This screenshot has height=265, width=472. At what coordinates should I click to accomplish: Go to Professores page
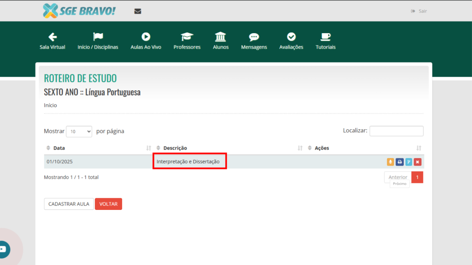coord(187,41)
